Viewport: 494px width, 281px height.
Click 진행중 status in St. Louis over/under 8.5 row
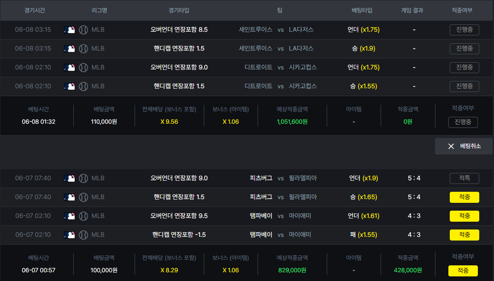click(465, 30)
